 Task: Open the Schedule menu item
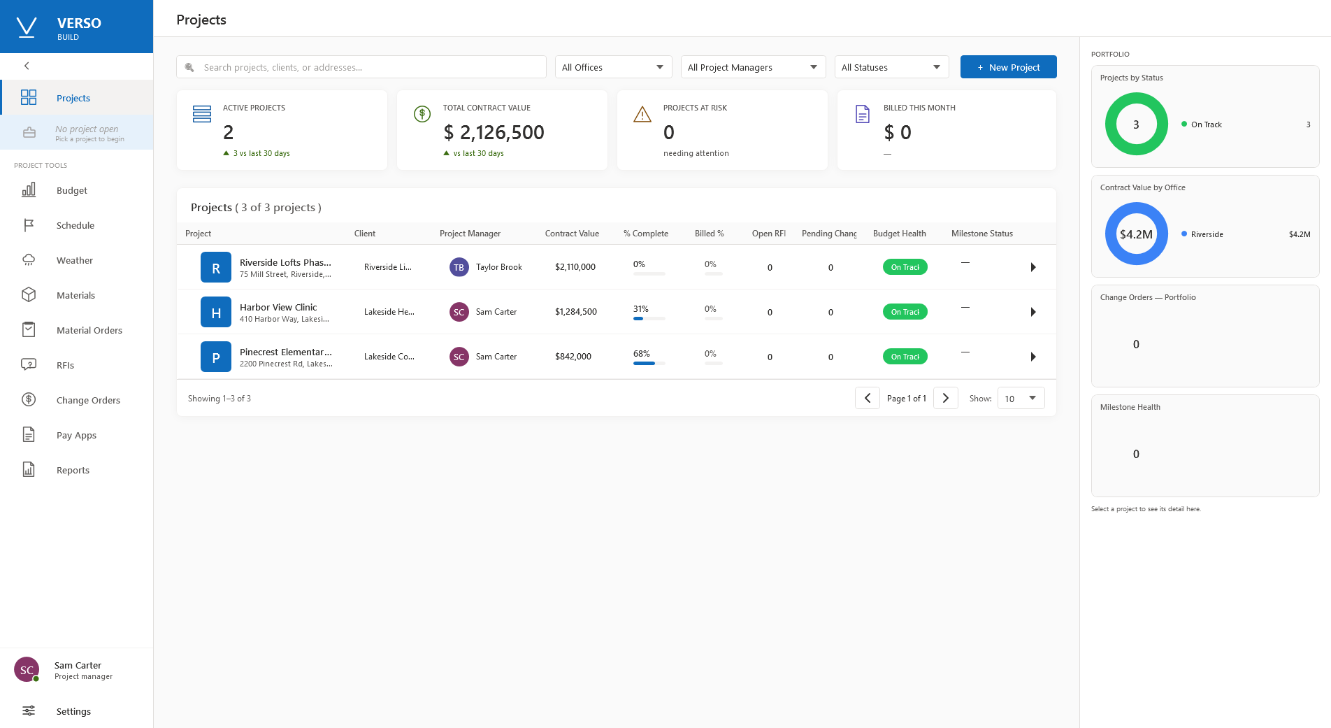77,225
